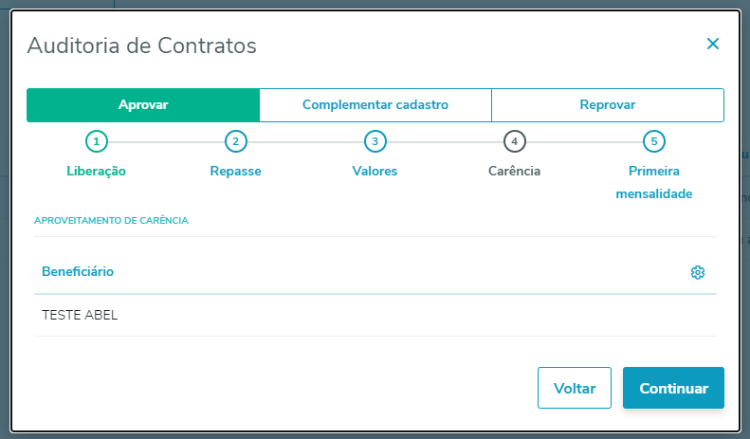Jump to step 5 circle
Viewport: 750px width, 439px height.
[x=653, y=142]
